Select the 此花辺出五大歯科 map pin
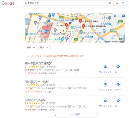 81,21
